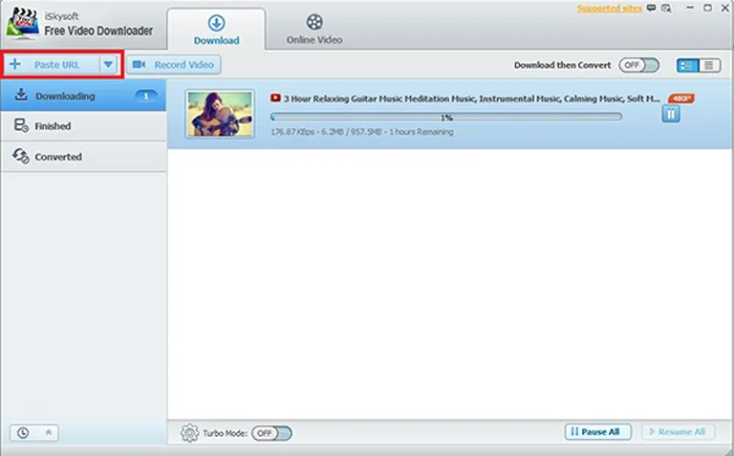Click the download speed and size text

click(x=362, y=132)
